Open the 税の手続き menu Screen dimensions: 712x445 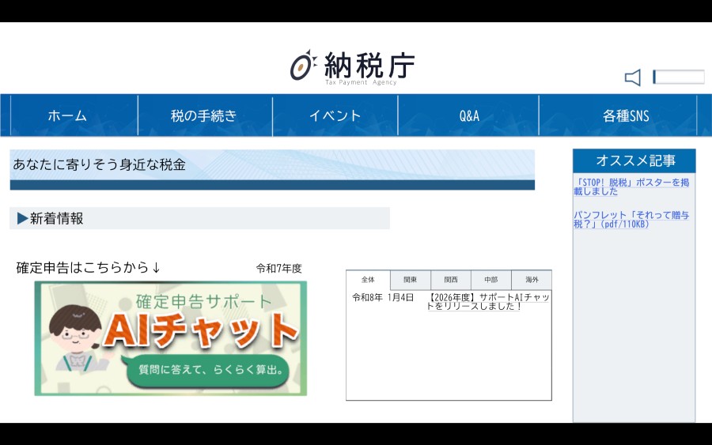click(204, 116)
